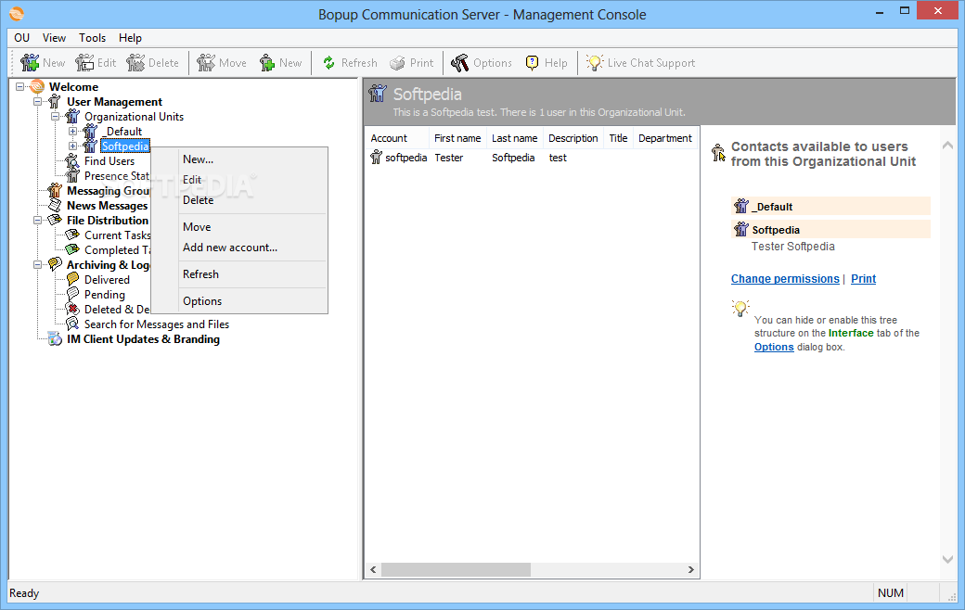Screen dimensions: 965x610
Task: Click the File Distribution icon in the tree
Action: 55,220
